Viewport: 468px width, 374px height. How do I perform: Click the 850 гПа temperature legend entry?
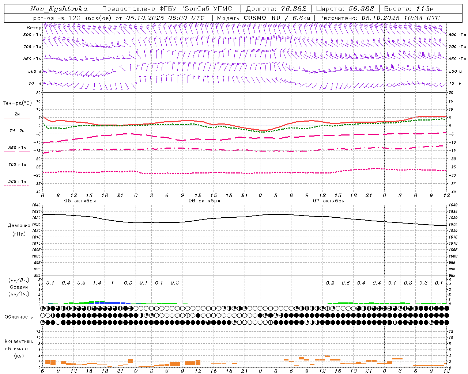pyautogui.click(x=17, y=148)
